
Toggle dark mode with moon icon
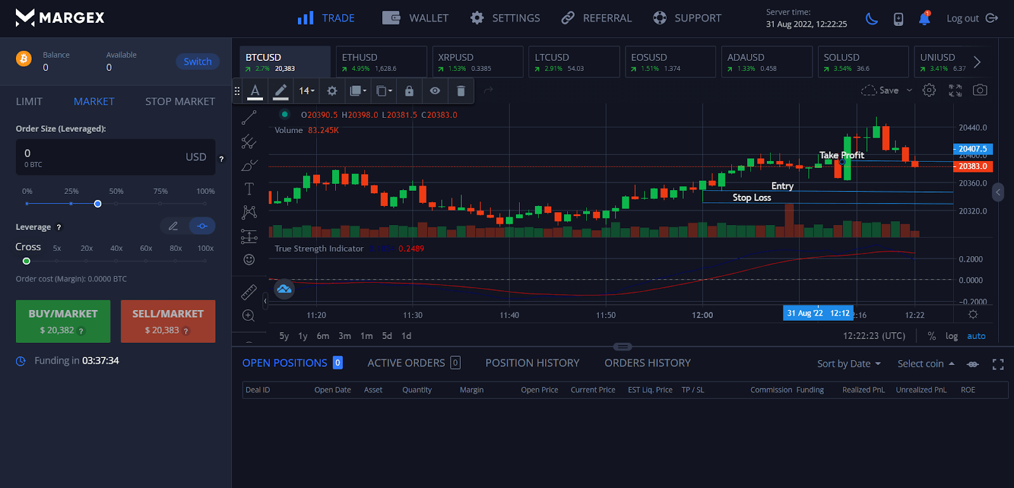click(872, 18)
